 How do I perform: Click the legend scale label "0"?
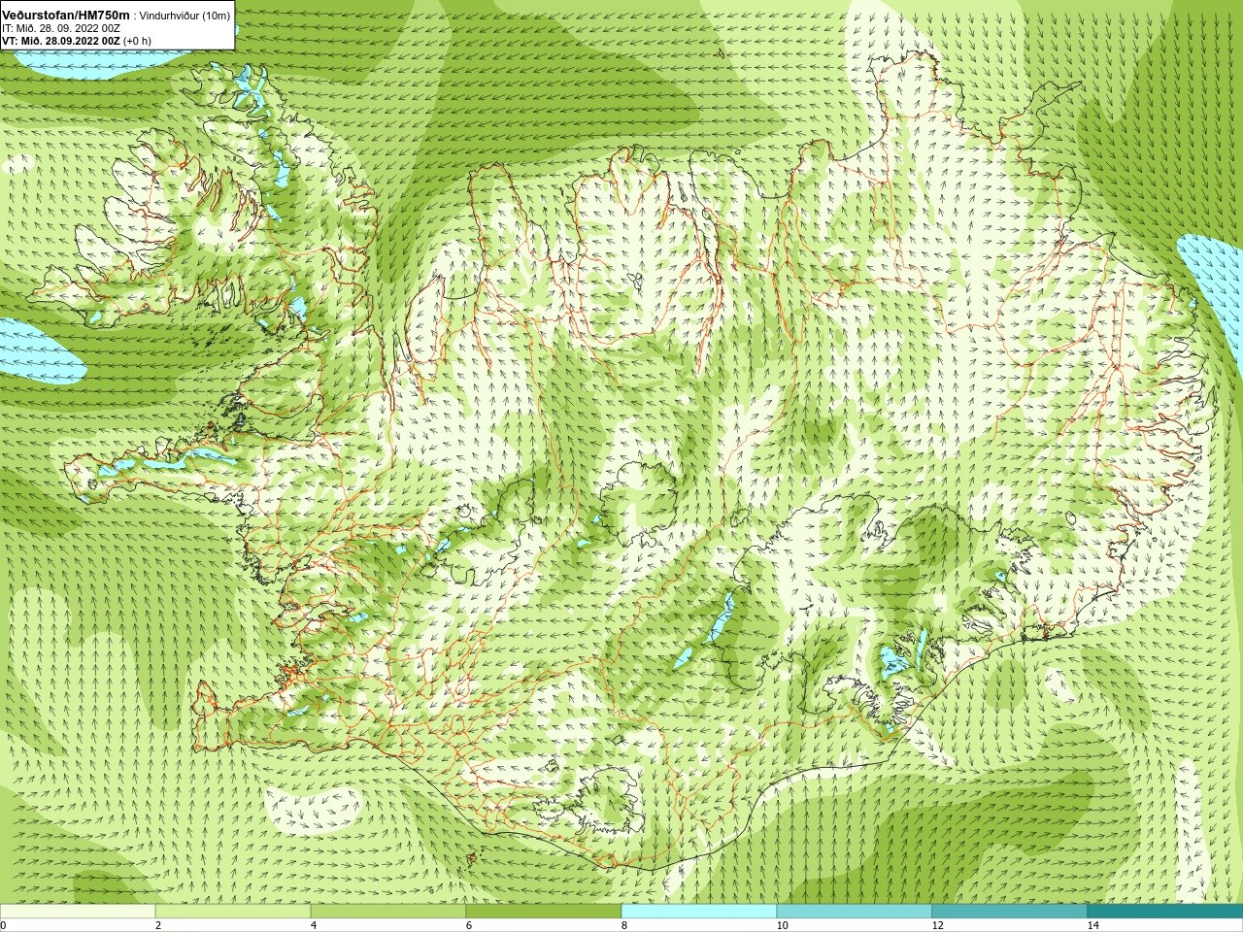pos(3,925)
